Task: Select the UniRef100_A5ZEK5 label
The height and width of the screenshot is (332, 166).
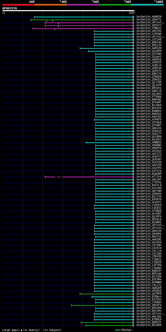Action: click(x=149, y=291)
